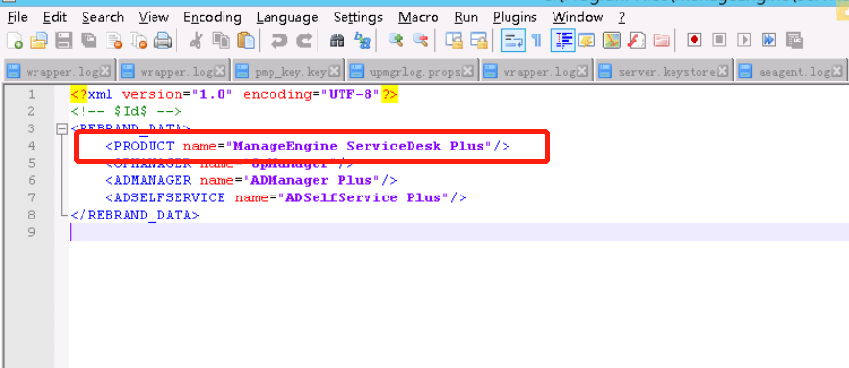The height and width of the screenshot is (368, 849).
Task: Click the Zoom In magnifier icon
Action: (x=396, y=40)
